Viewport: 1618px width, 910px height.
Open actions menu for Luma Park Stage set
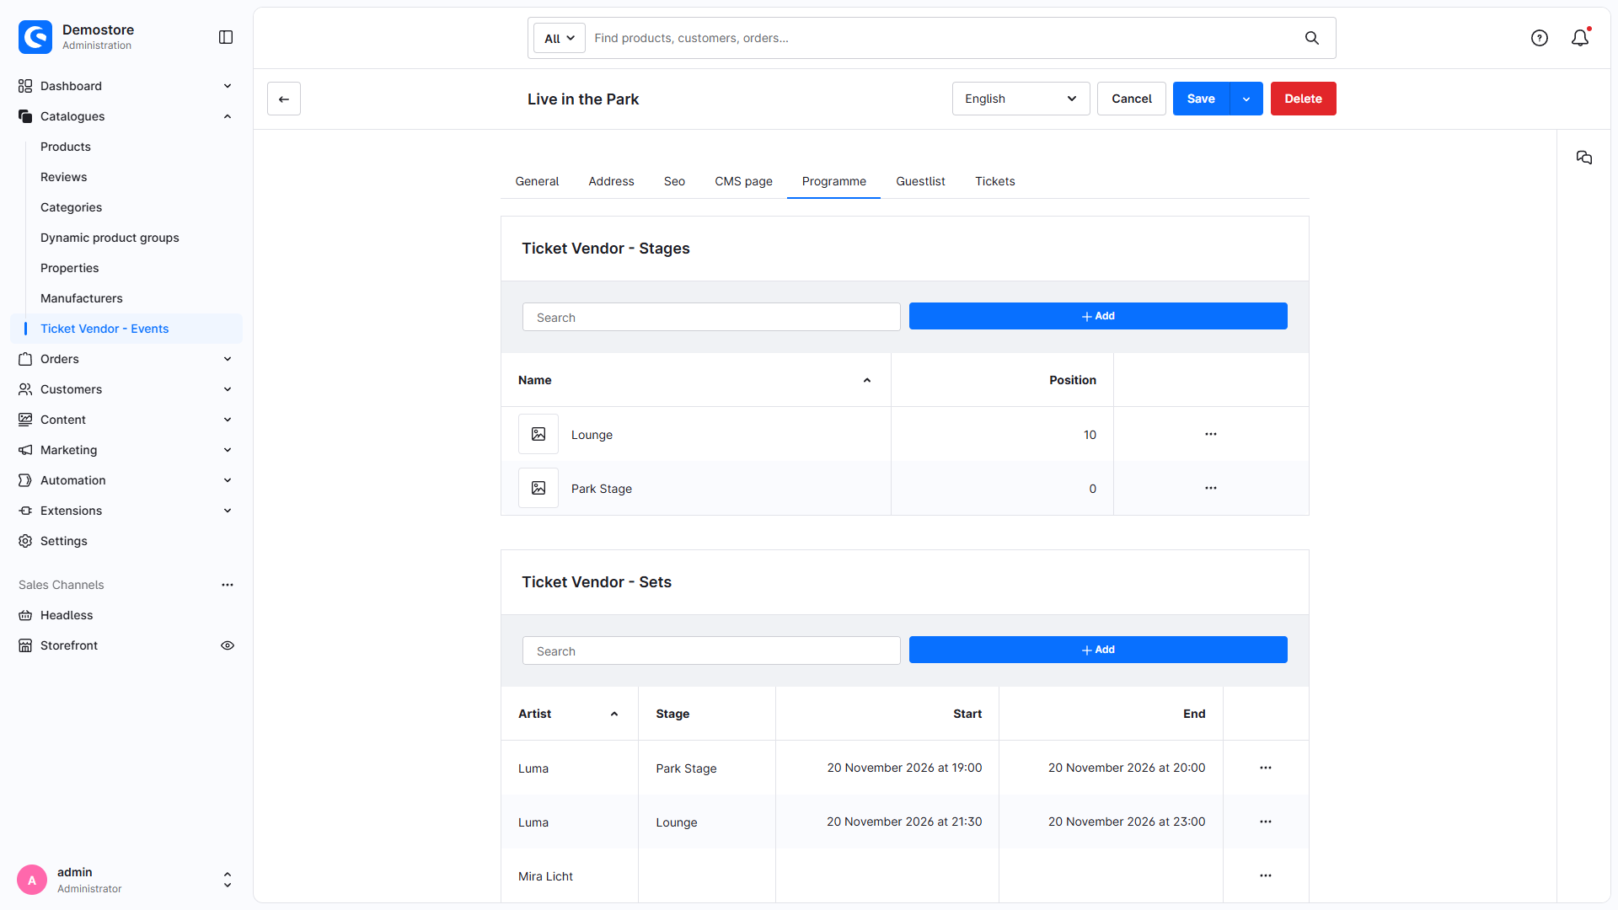[1266, 768]
